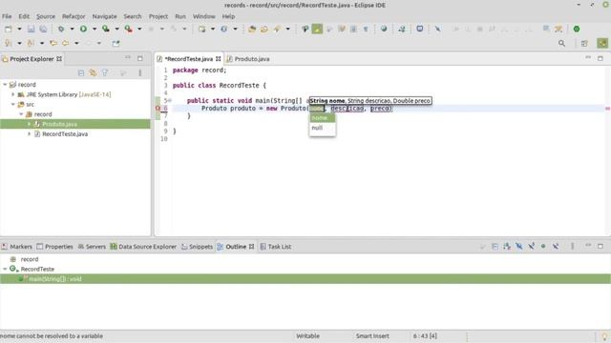The width and height of the screenshot is (611, 343).
Task: Select 'nome' in content assist popup
Action: click(323, 118)
